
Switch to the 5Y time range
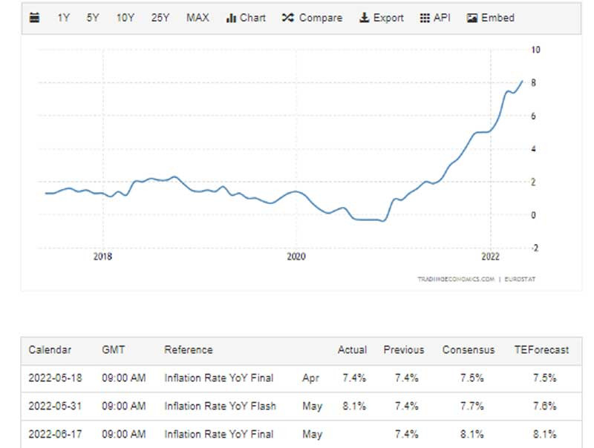[93, 18]
